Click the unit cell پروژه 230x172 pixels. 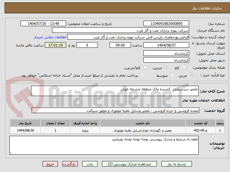tap(85, 130)
